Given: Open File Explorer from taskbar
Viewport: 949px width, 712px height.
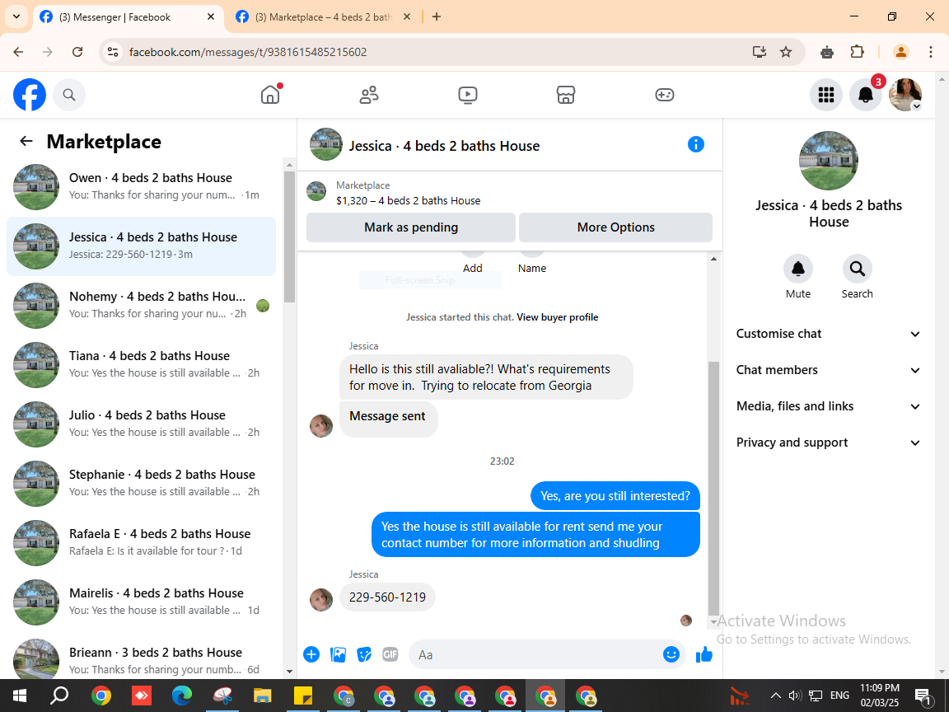Looking at the screenshot, I should click(262, 696).
